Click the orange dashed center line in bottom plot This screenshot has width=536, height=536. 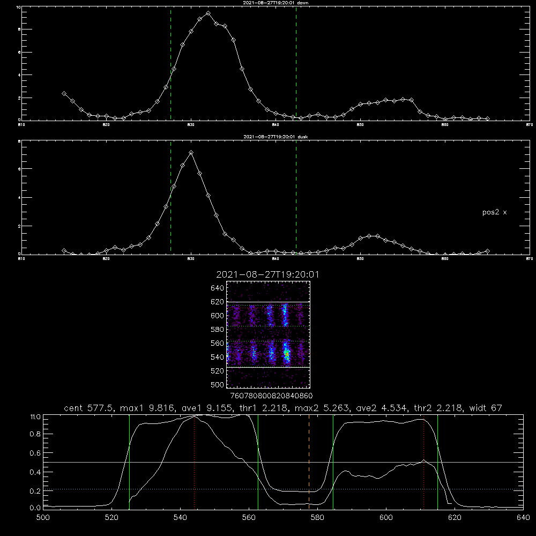tap(309, 462)
